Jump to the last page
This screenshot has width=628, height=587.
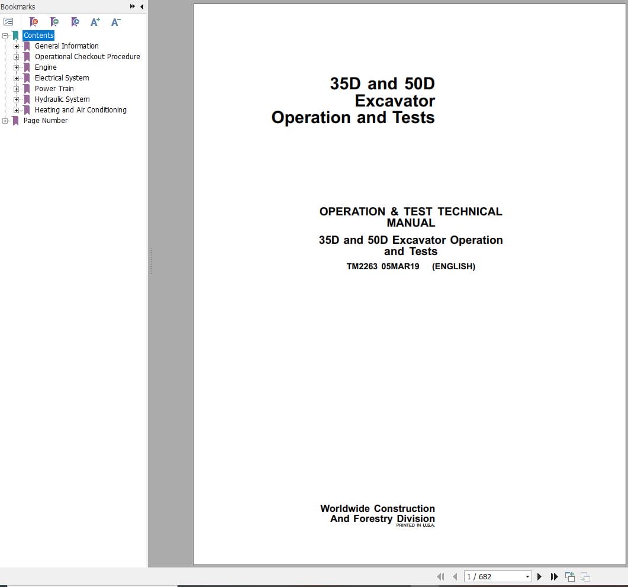tap(554, 576)
